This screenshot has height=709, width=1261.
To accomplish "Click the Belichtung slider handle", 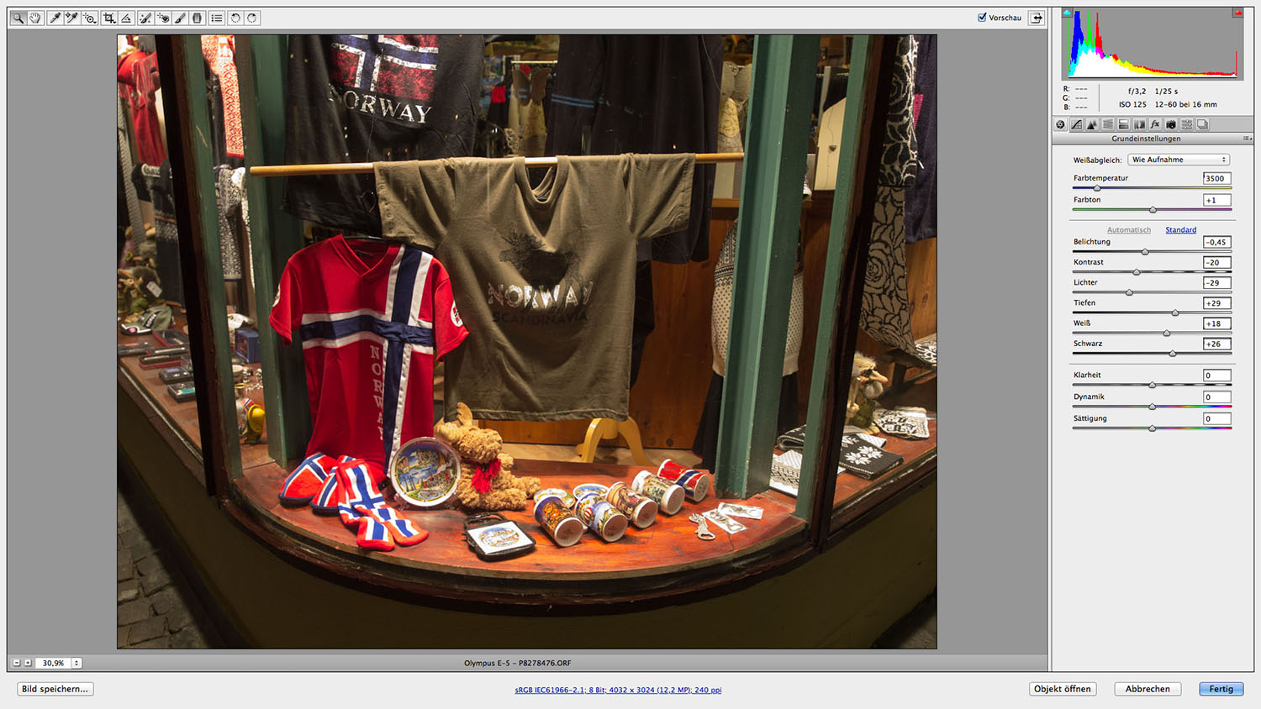I will [1145, 252].
